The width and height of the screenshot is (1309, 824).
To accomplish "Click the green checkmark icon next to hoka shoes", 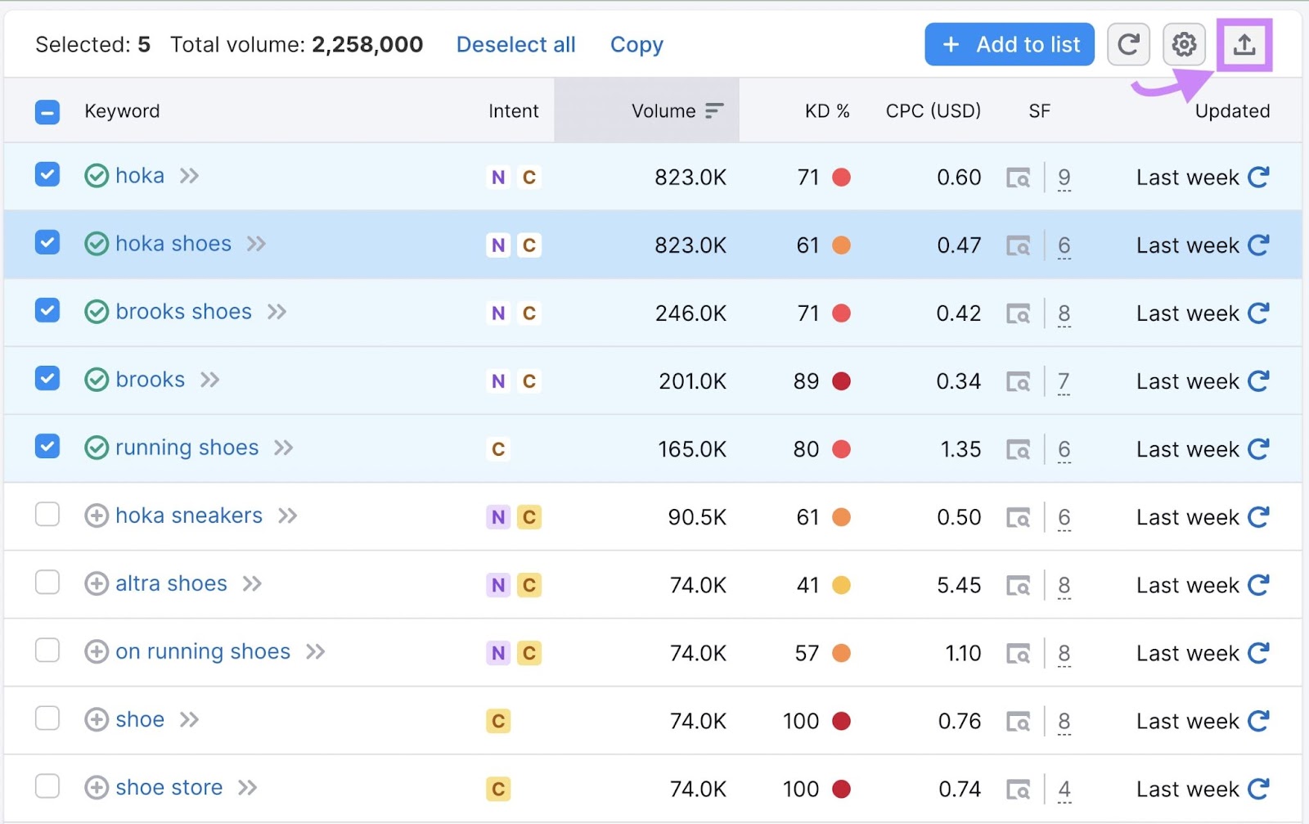I will click(x=97, y=244).
